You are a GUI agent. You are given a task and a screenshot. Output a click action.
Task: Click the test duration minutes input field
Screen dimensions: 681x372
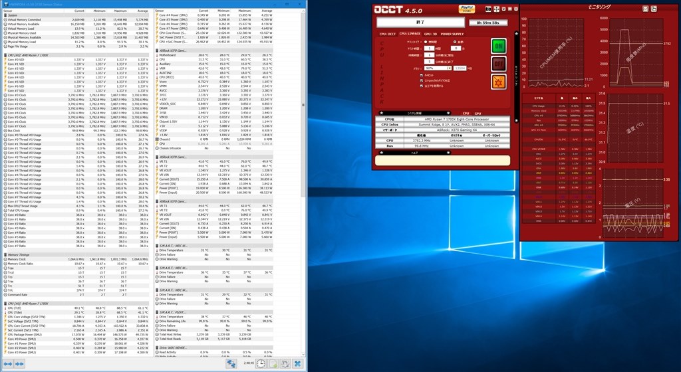[455, 48]
